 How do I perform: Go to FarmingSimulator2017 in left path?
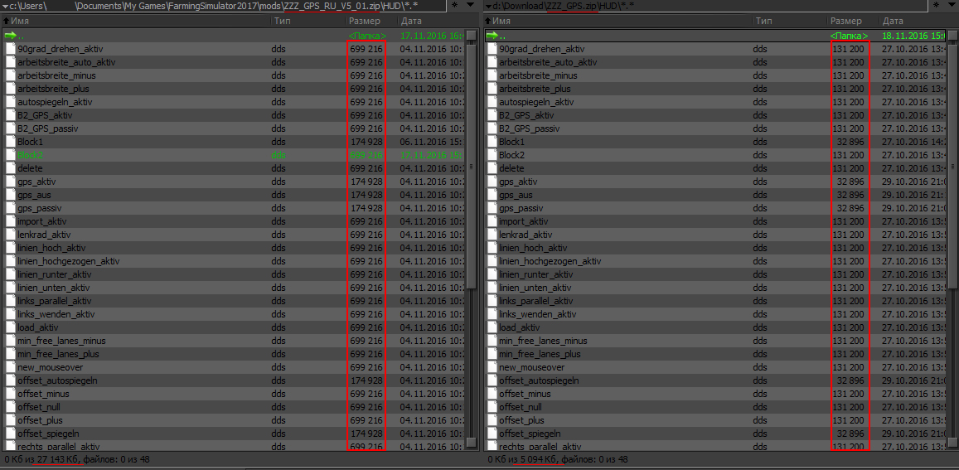pos(214,6)
